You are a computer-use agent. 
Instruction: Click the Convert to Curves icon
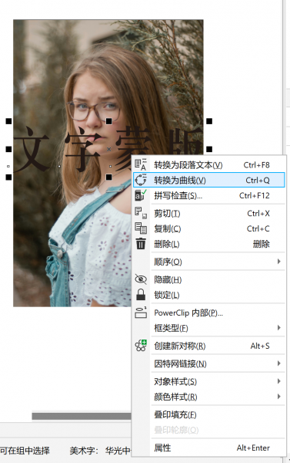[x=141, y=180]
